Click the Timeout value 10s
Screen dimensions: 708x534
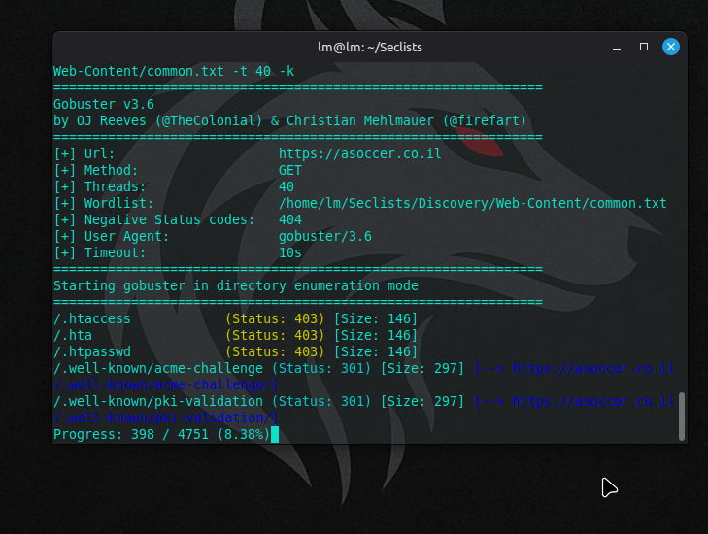click(289, 252)
